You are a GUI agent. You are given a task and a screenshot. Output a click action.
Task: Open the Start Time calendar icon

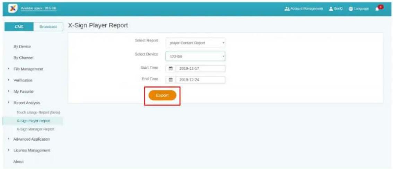[171, 69]
